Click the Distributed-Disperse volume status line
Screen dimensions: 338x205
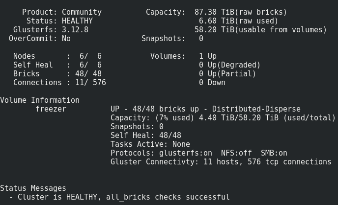[x=205, y=109]
